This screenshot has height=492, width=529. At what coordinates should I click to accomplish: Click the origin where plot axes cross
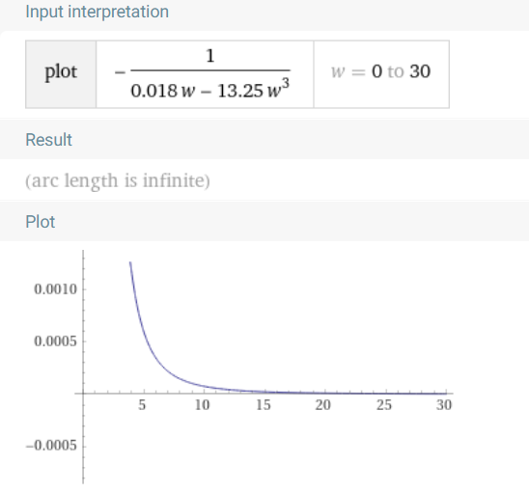pos(83,394)
